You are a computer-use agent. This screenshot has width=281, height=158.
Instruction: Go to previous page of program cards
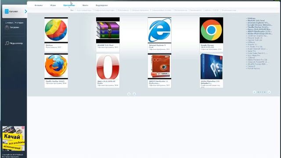tap(129, 94)
